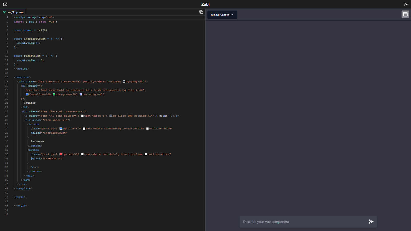This screenshot has height=231, width=411.
Task: Click line number 1 in the gutter
Action: pos(7,17)
